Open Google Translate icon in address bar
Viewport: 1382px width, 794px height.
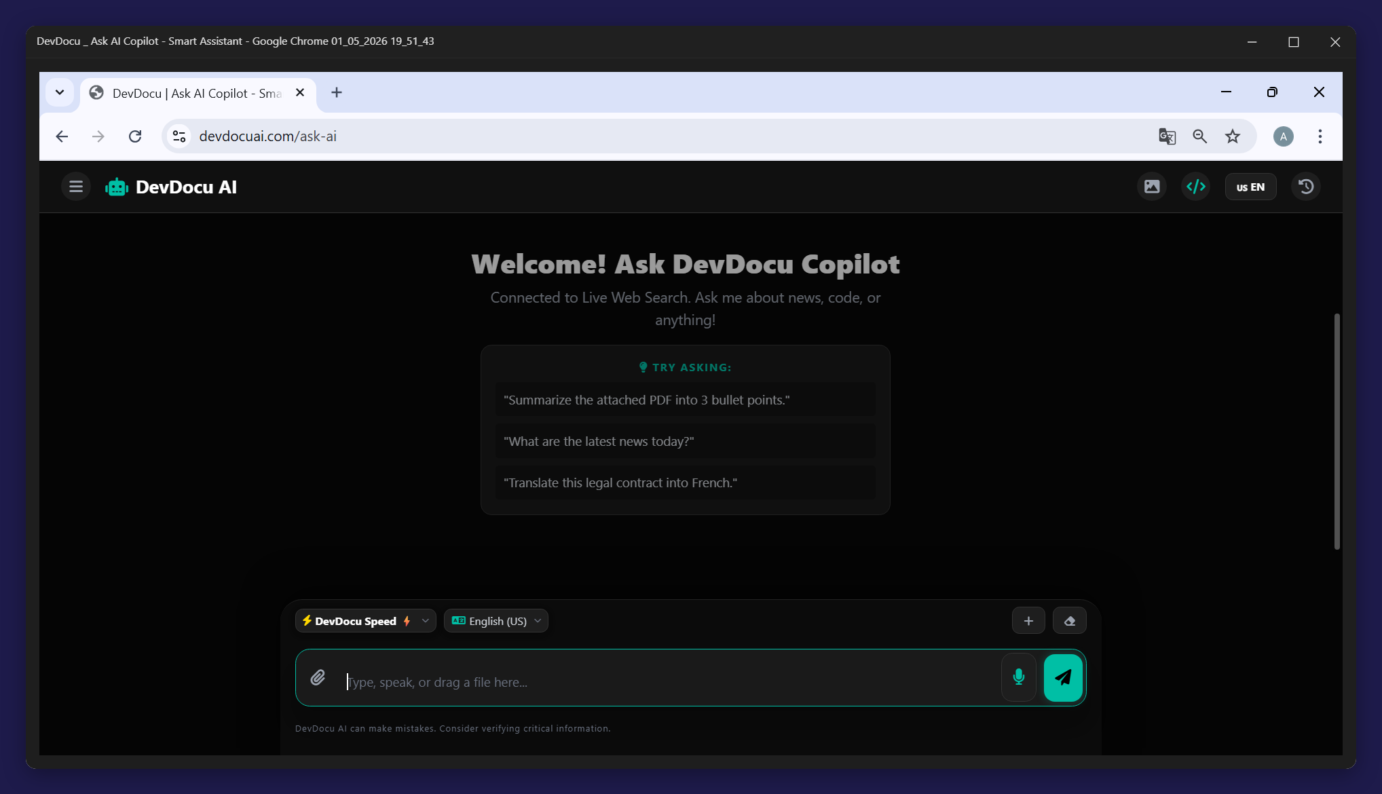[x=1167, y=136]
